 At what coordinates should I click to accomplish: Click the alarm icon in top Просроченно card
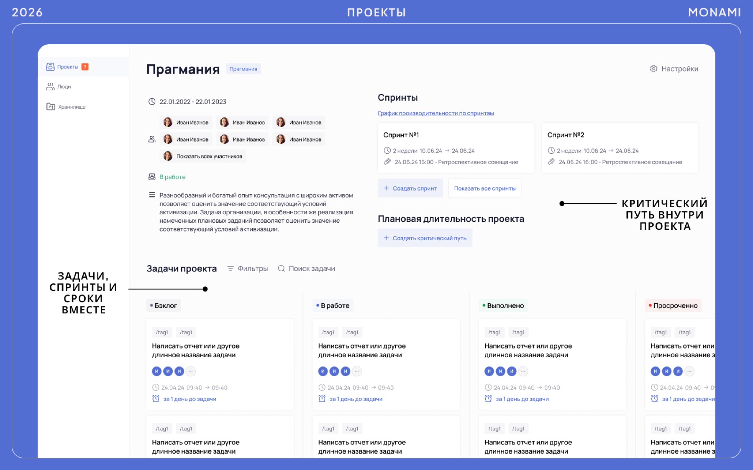coord(655,399)
